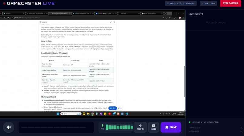This screenshot has width=244, height=136.
Task: Switch to GameCaster AI Google AI Studio tab
Action: tap(37, 14)
